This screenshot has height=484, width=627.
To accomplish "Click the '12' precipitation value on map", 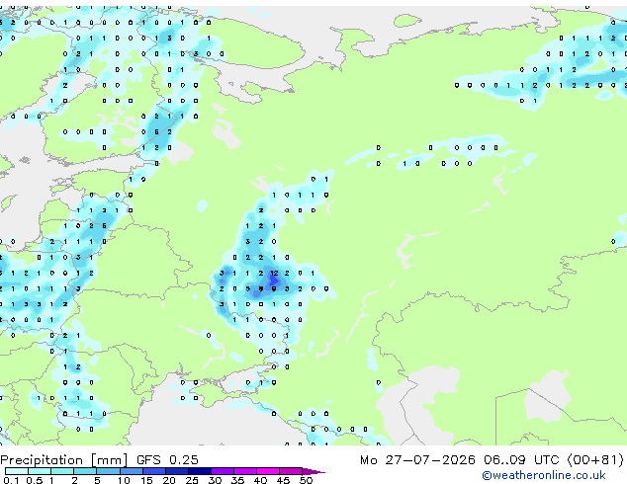I will click(x=274, y=274).
